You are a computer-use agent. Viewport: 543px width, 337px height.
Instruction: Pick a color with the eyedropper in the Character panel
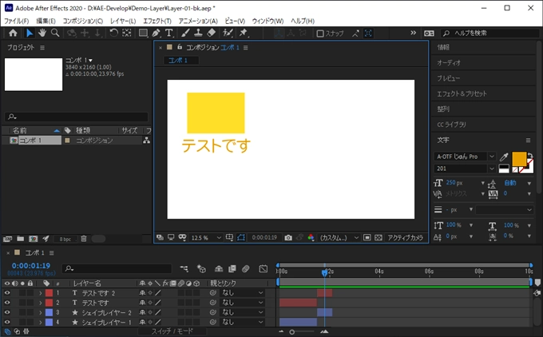pyautogui.click(x=503, y=157)
